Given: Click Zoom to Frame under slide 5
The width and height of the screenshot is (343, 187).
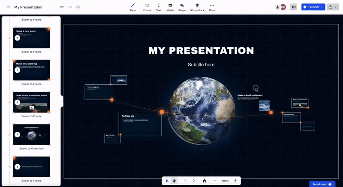Looking at the screenshot, I should click(31, 84).
